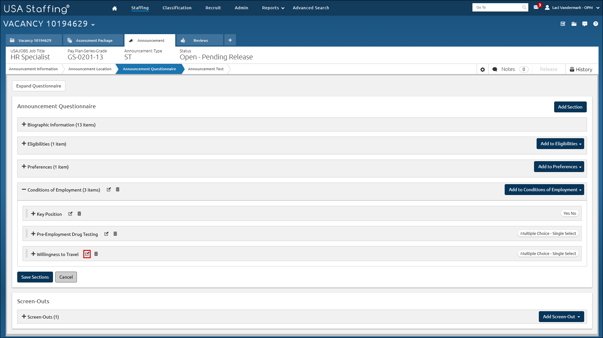
Task: Go to Advanced Search
Action: point(311,8)
